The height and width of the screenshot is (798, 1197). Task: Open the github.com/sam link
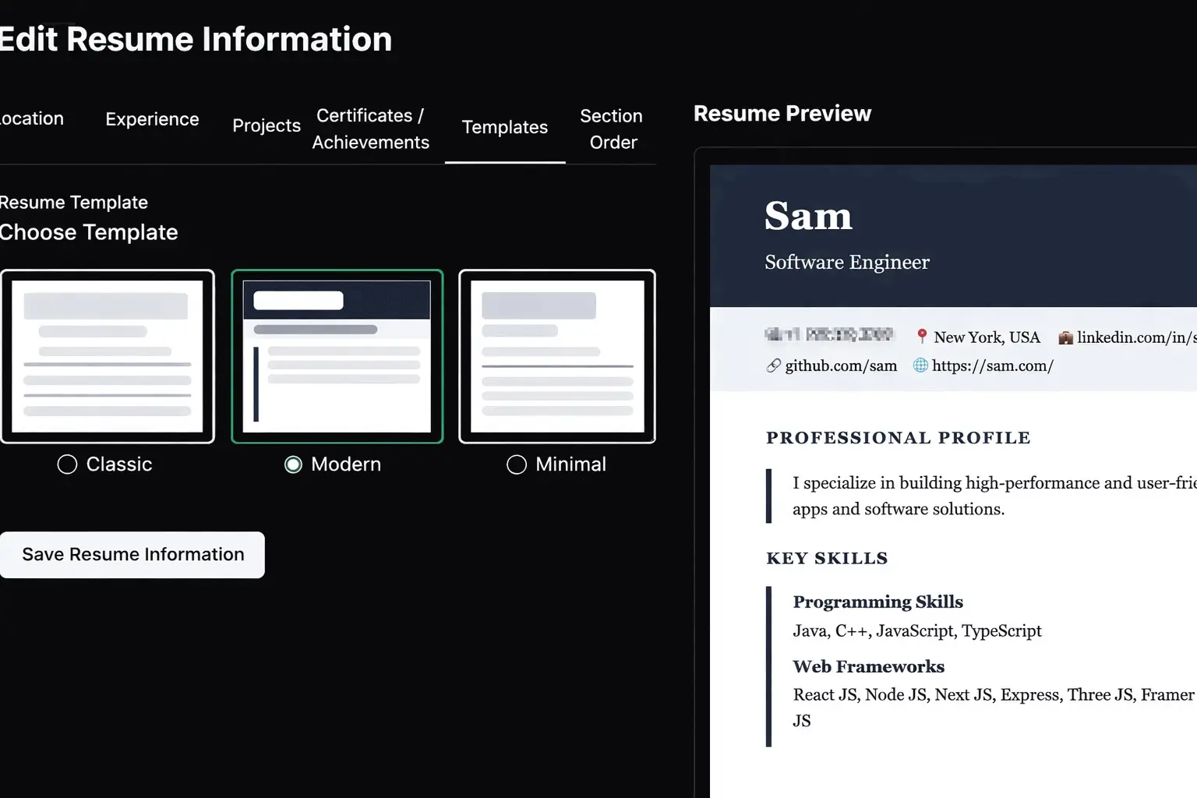pos(841,365)
